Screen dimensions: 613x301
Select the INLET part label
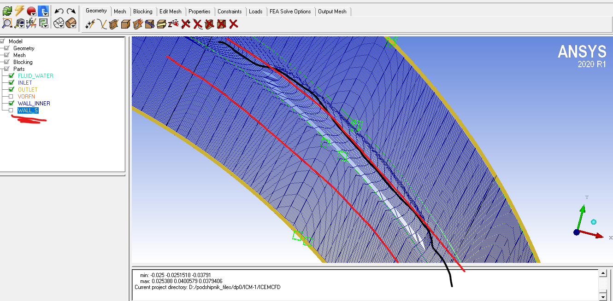pyautogui.click(x=25, y=83)
